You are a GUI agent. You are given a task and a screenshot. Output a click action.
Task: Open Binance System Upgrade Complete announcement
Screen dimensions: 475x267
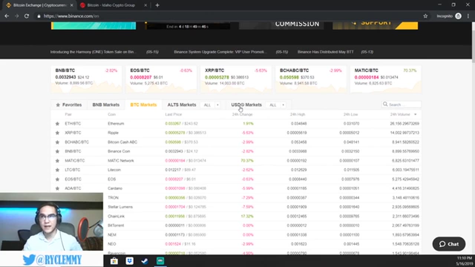(220, 52)
